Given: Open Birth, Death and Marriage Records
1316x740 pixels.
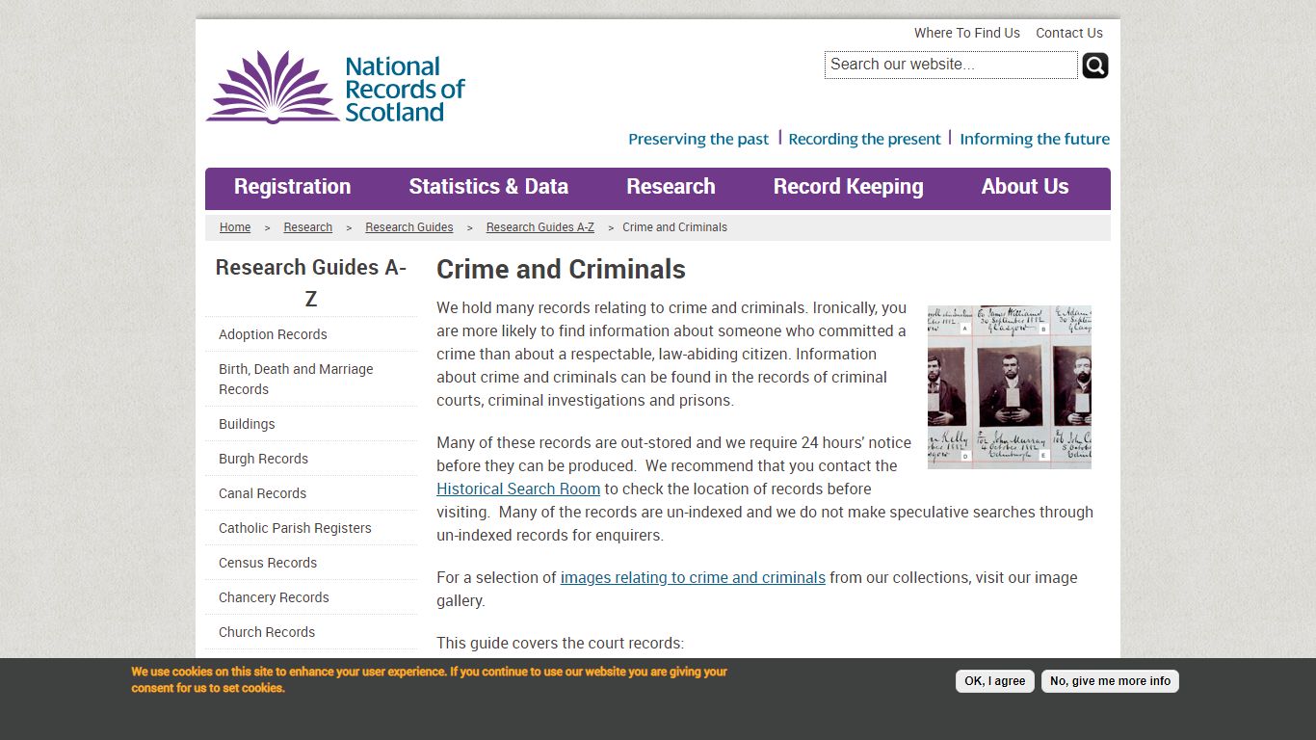Looking at the screenshot, I should point(310,379).
